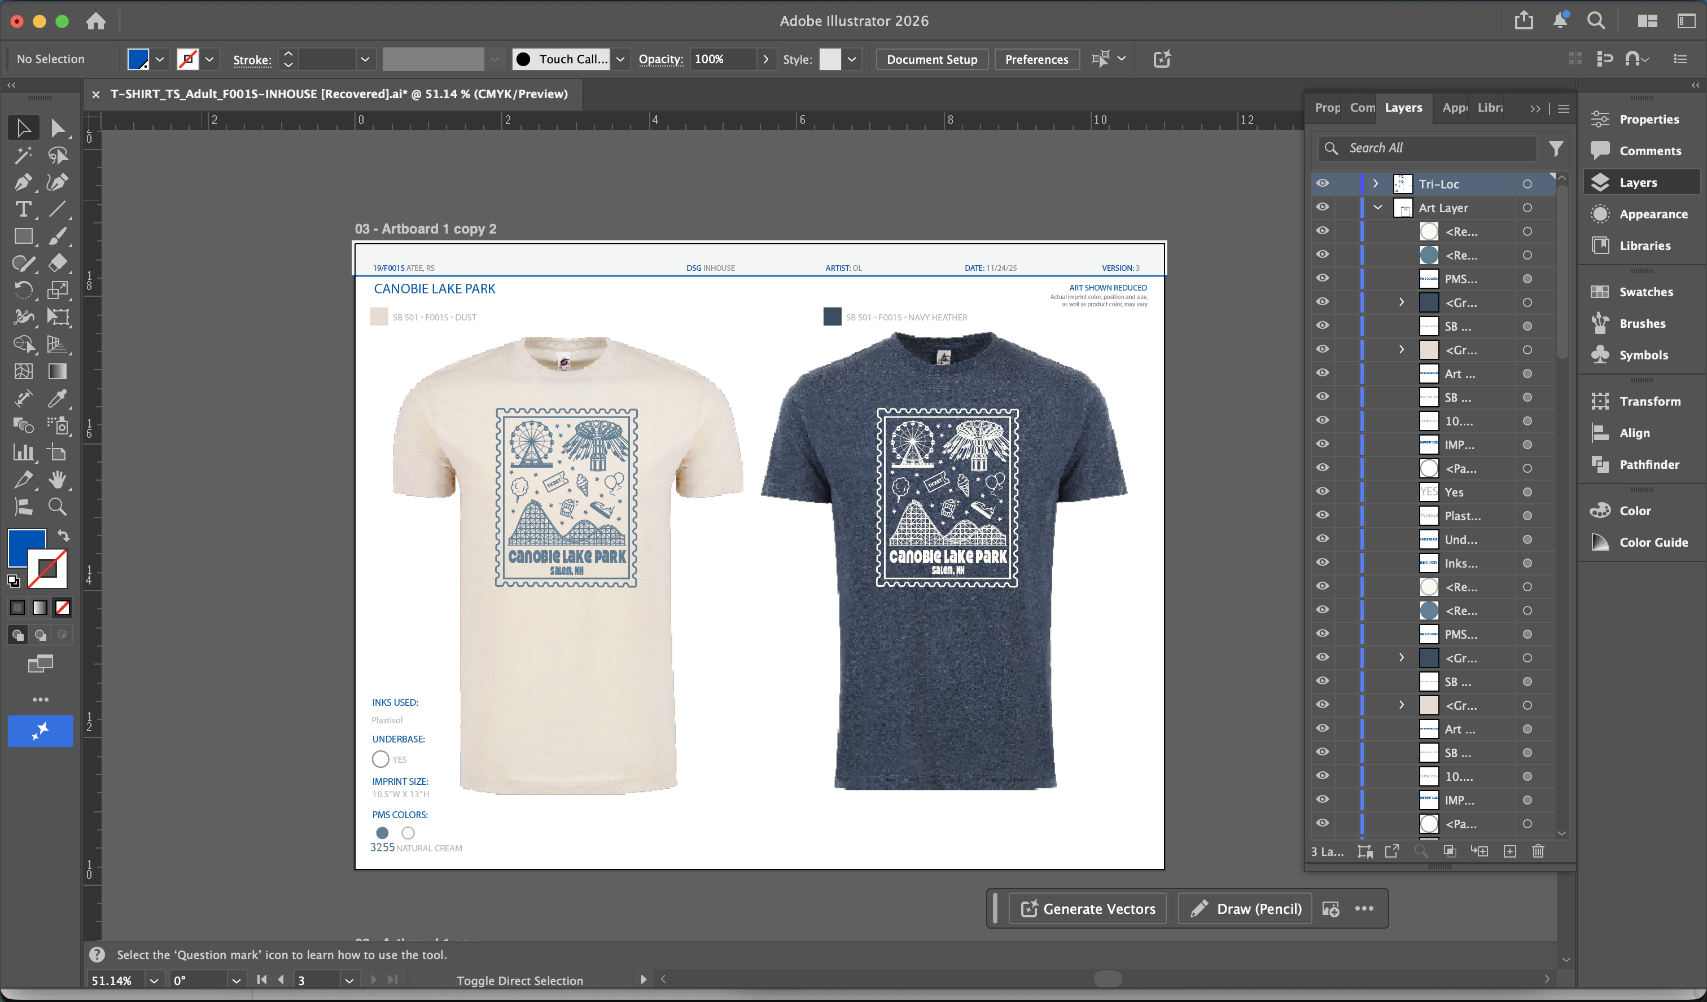Choose the Rectangle tool
Viewport: 1707px width, 1002px height.
tap(23, 236)
